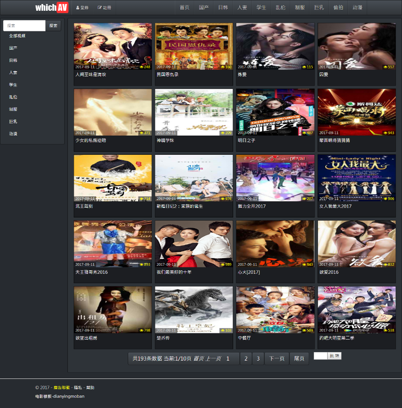
Task: Open the 天王猪哥秀2016 poster thumbnail
Action: pyautogui.click(x=113, y=244)
